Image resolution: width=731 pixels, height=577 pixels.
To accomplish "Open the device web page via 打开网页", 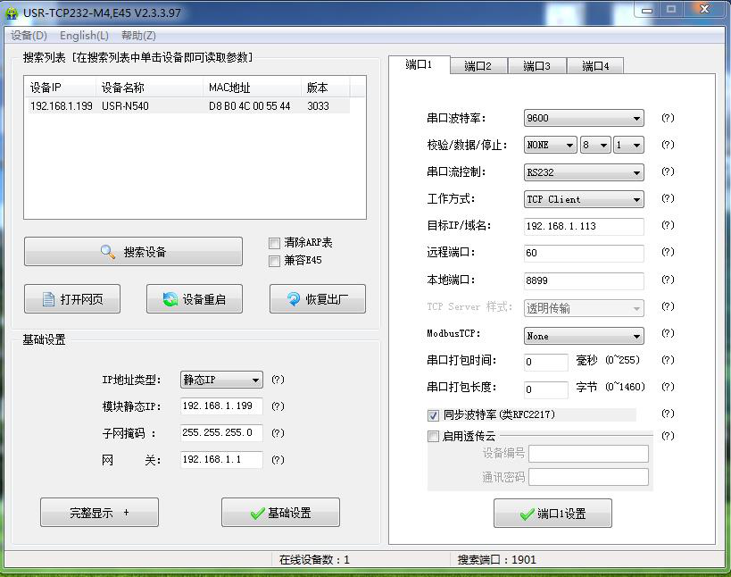I will pyautogui.click(x=72, y=299).
